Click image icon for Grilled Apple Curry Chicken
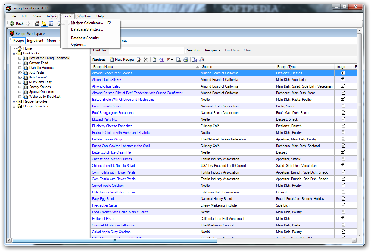The image size is (371, 252). click(343, 232)
